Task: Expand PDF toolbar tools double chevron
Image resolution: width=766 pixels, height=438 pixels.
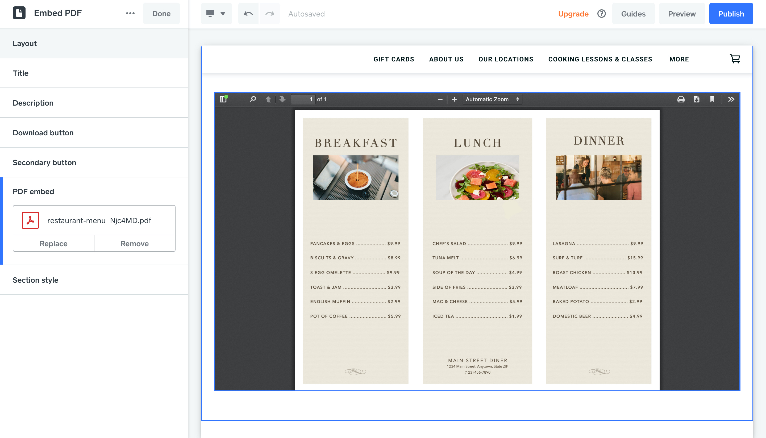Action: tap(731, 99)
